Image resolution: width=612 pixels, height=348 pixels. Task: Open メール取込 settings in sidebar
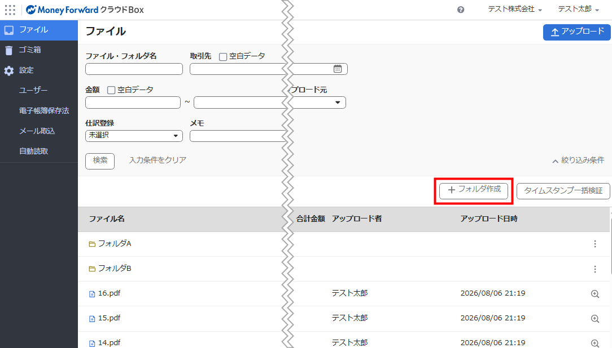(37, 131)
